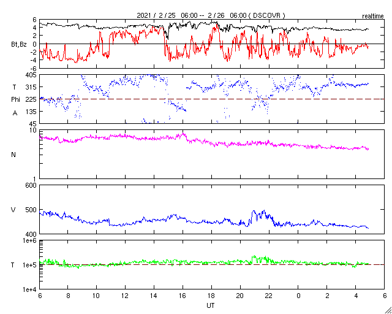Screen dimensions: 392x314
Task: Click the '600' velocity tick label
Action: point(32,185)
